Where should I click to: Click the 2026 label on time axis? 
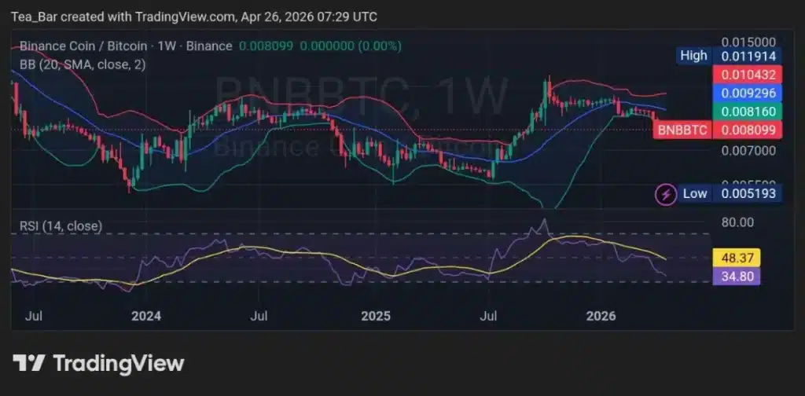[601, 316]
